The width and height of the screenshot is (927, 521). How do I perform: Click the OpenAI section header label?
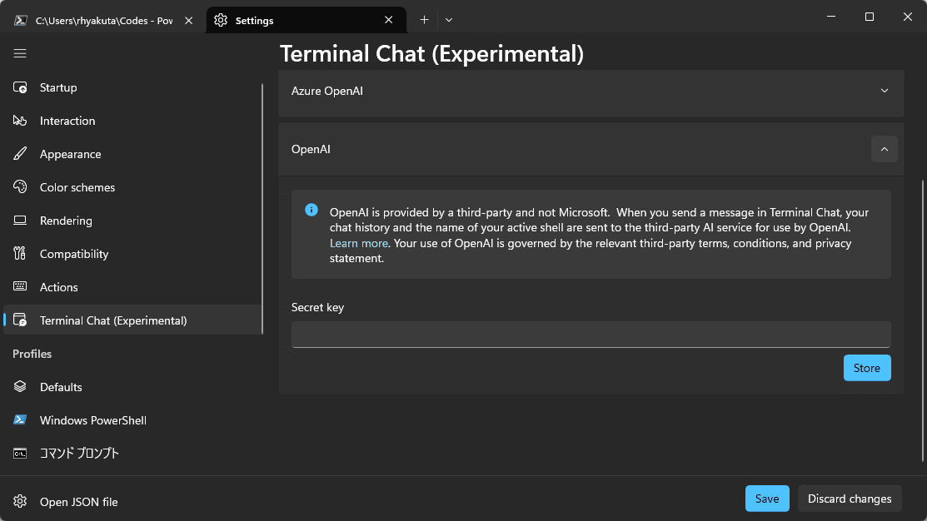click(x=311, y=150)
